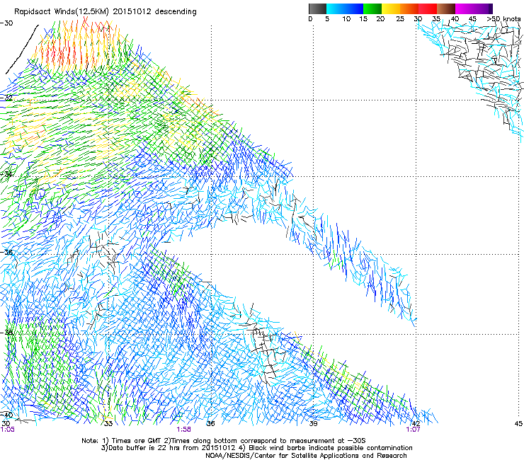Click the latitude label '-40'
This screenshot has height=460, width=524.
point(6,415)
